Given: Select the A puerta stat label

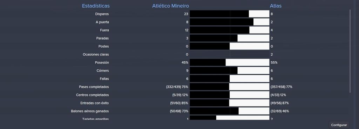Looking at the screenshot, I should pos(102,22).
